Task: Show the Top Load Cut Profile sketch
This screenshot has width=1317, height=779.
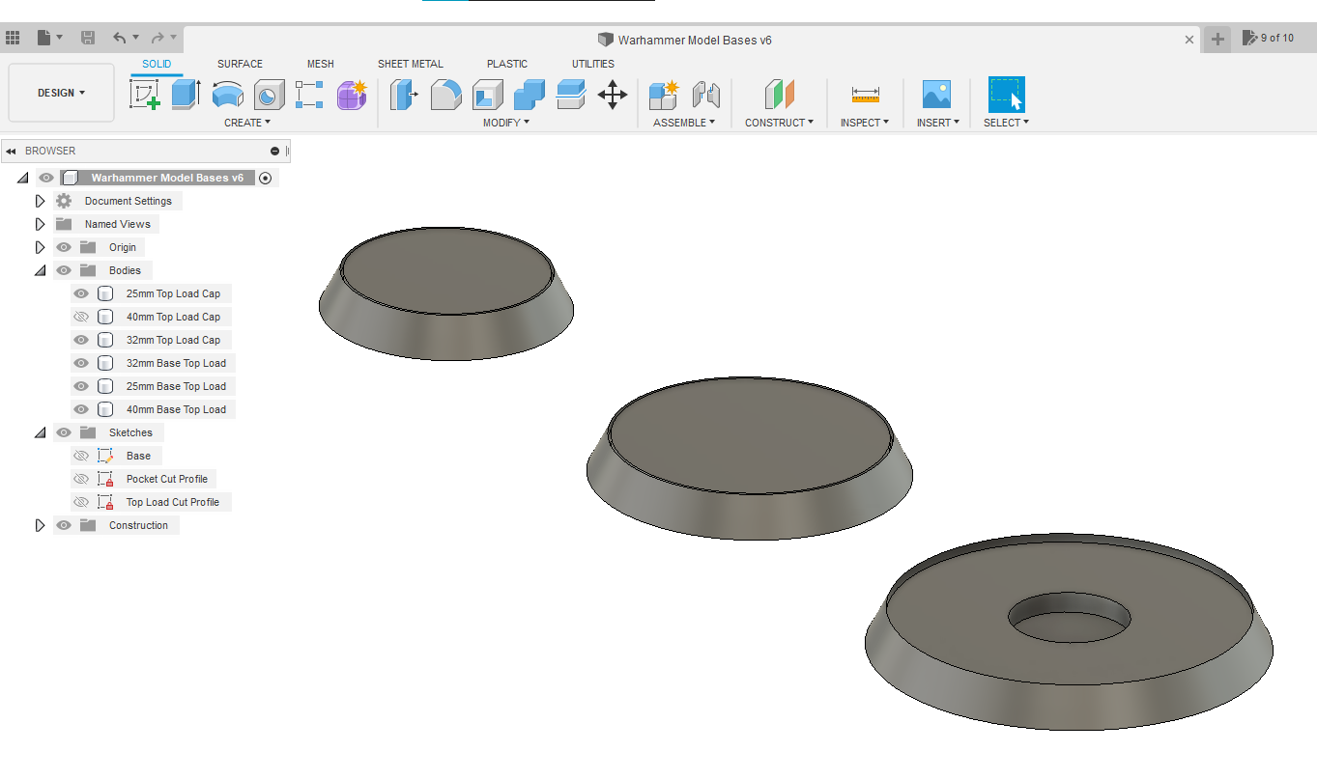Action: tap(81, 502)
